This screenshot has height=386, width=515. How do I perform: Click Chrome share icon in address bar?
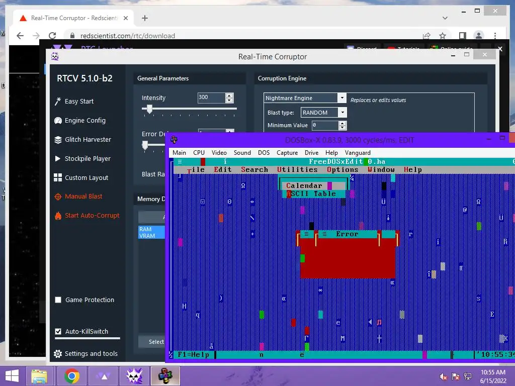coord(426,36)
